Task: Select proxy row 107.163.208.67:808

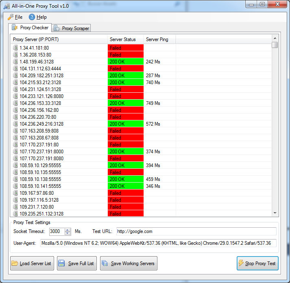Action: pos(141,138)
